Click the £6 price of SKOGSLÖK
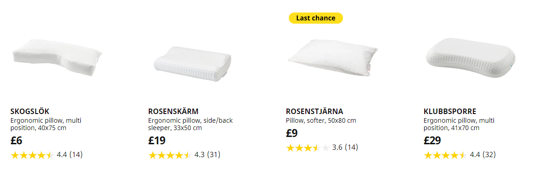544x169 pixels. 17,141
